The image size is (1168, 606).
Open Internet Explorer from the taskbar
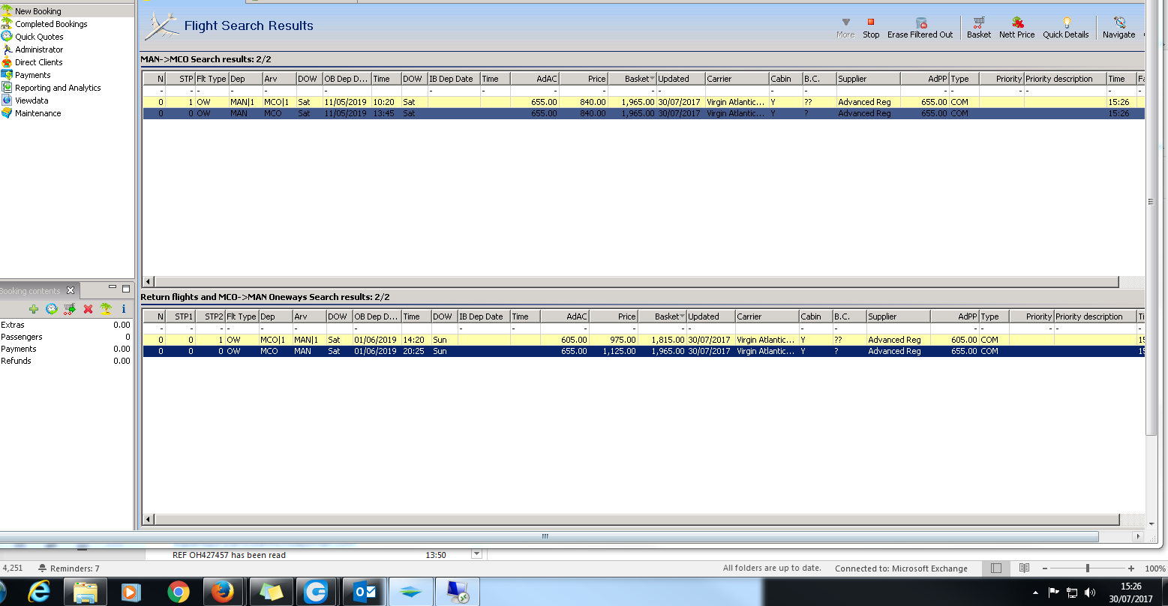click(39, 592)
